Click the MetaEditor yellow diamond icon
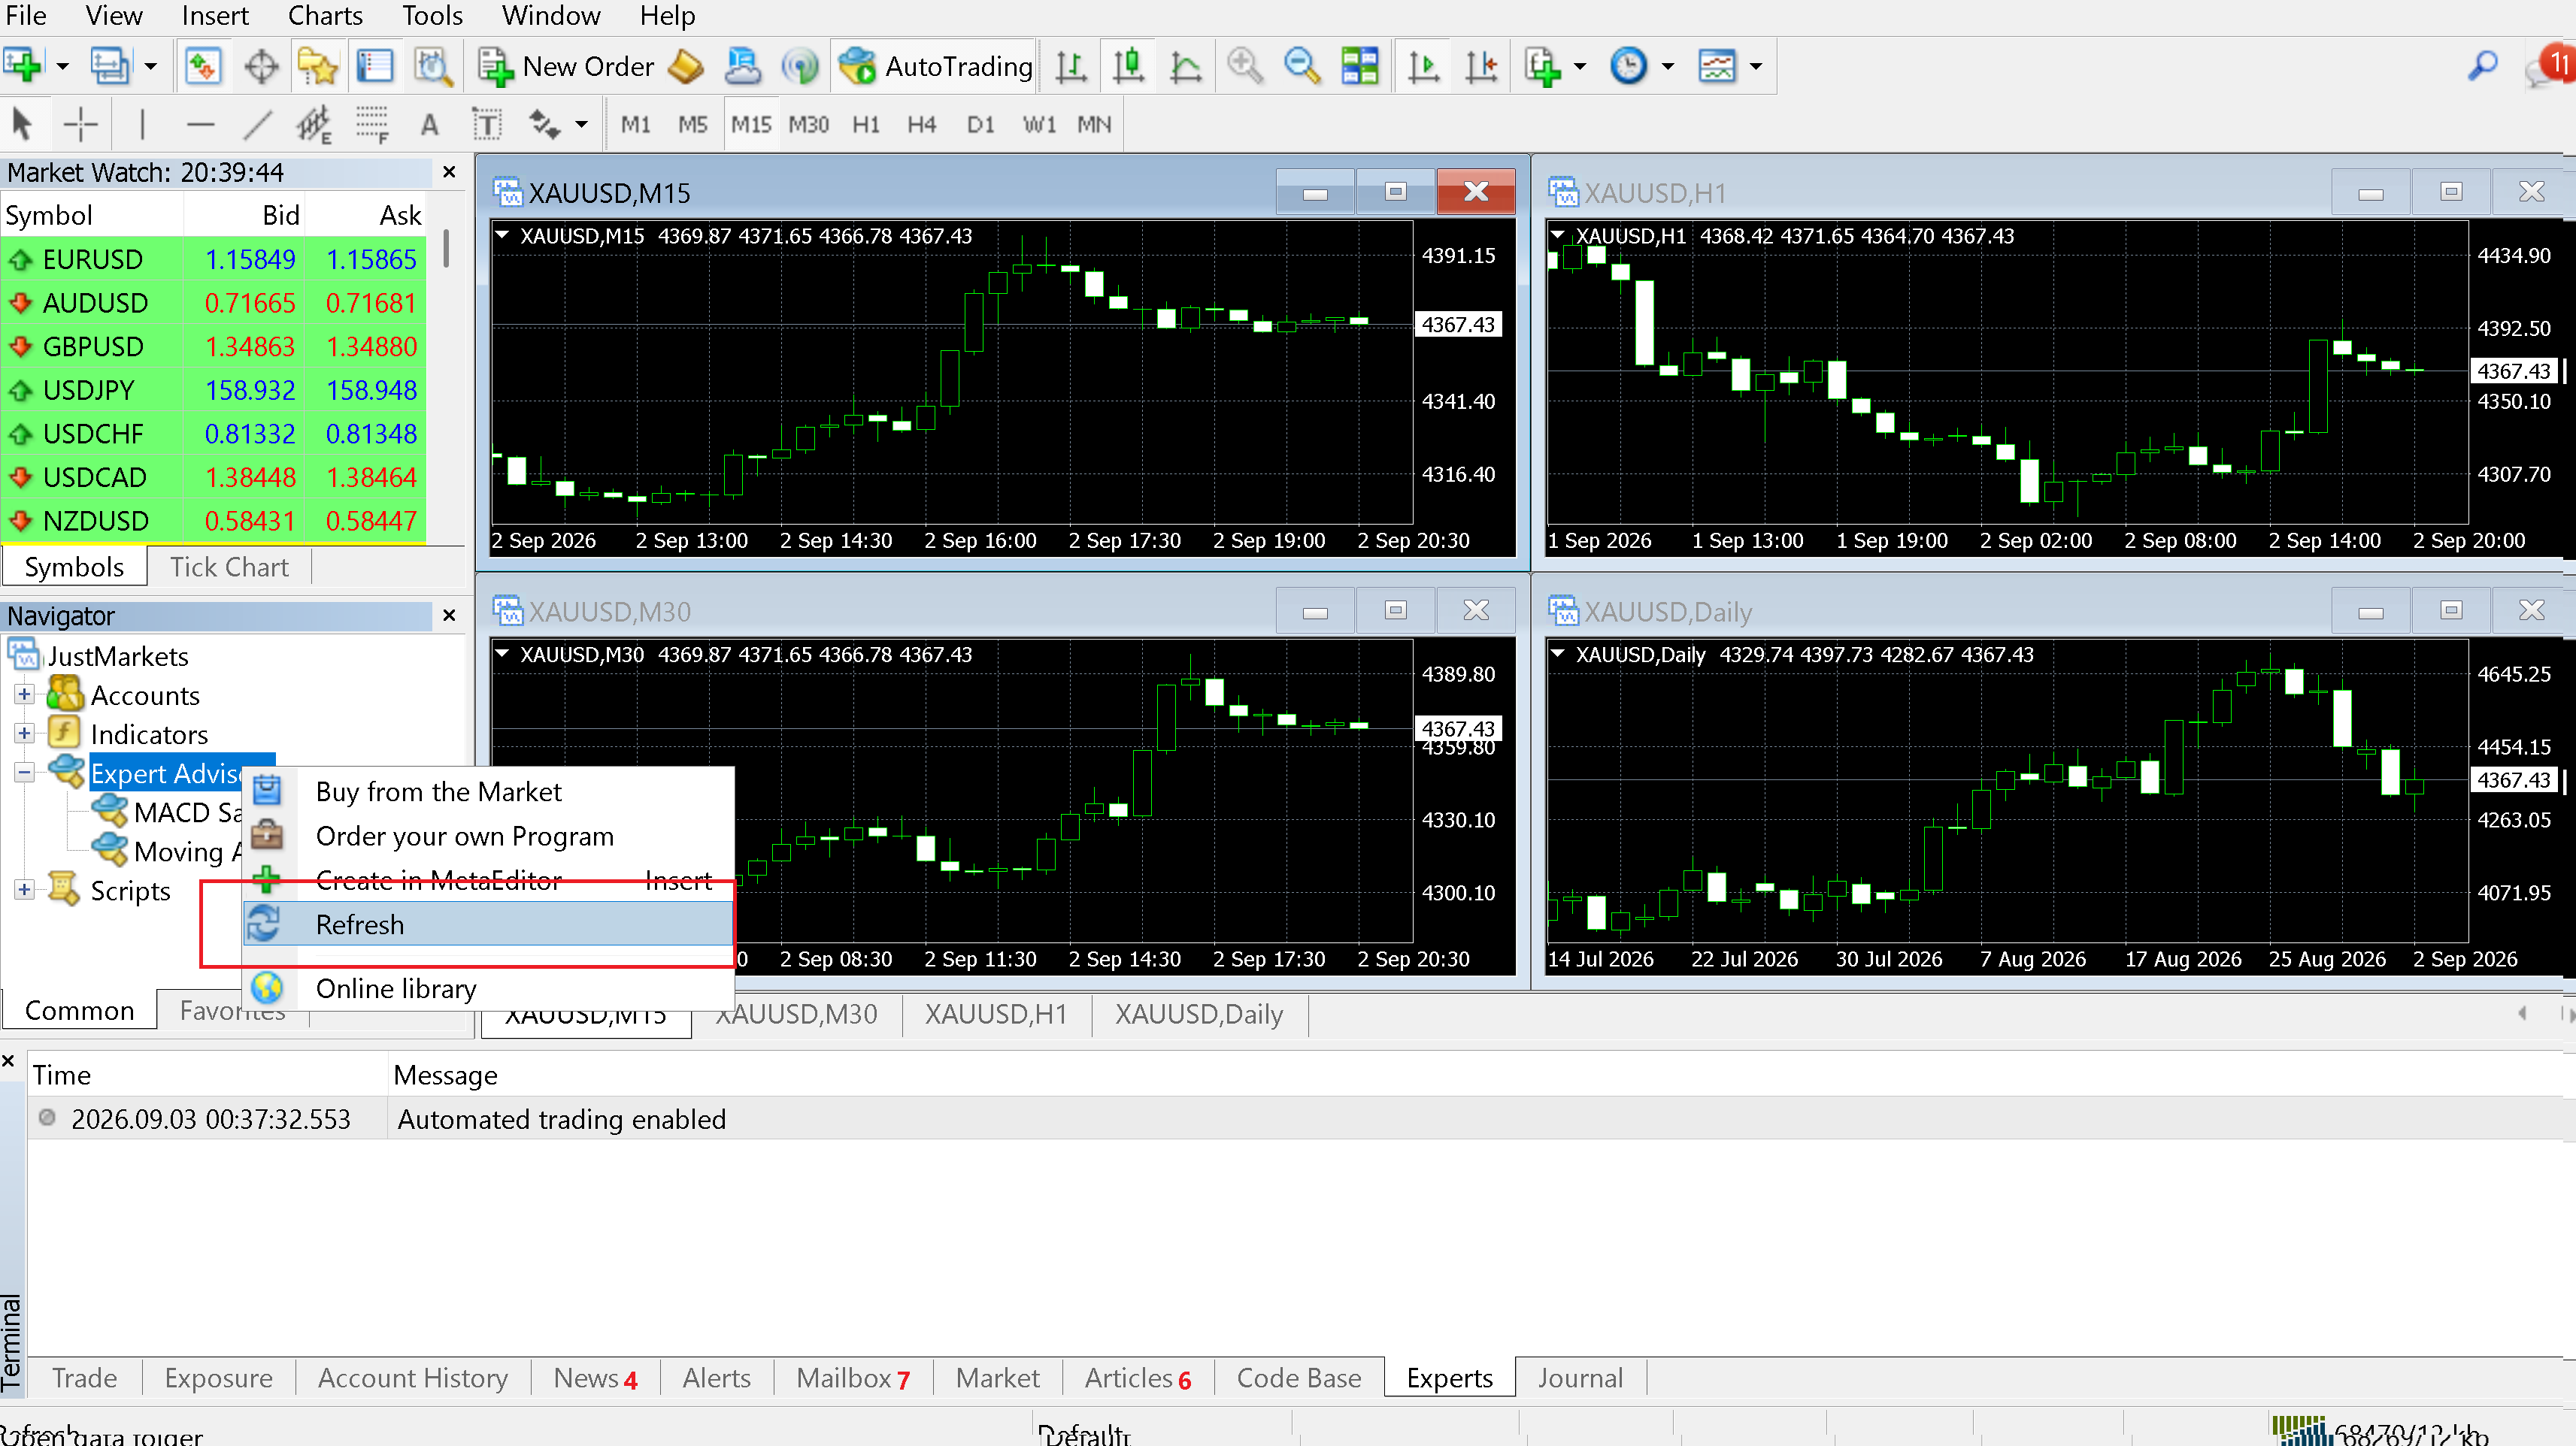2576x1446 pixels. pyautogui.click(x=686, y=66)
